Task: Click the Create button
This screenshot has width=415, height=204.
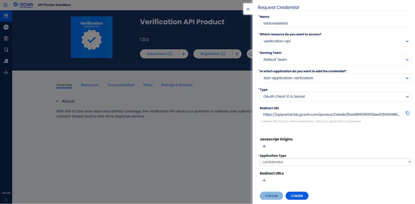Action: pos(297,196)
